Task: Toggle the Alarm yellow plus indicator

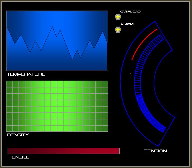Action: tap(118, 30)
